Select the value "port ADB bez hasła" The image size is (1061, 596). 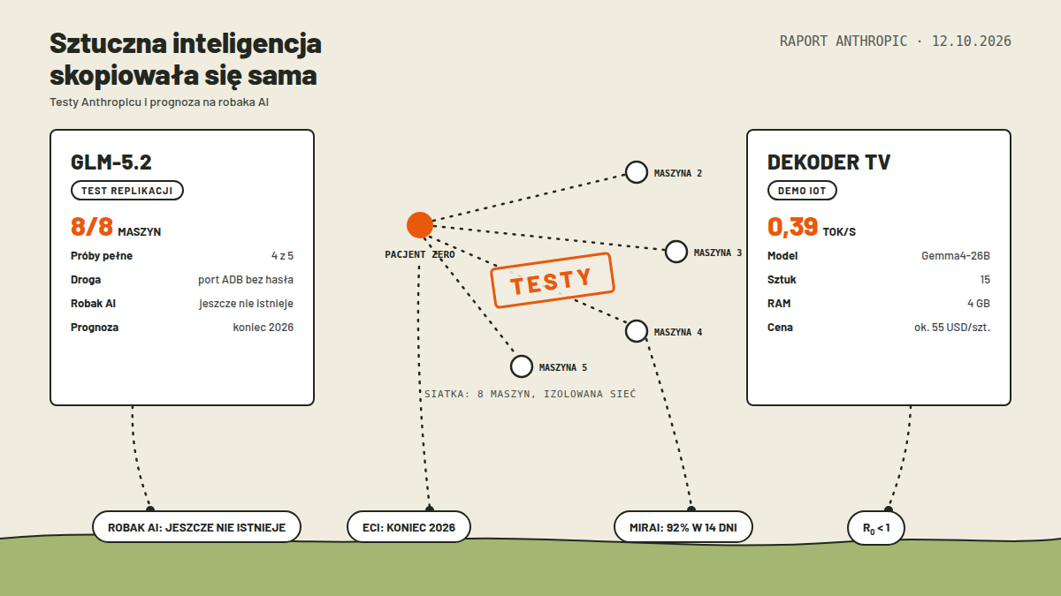pyautogui.click(x=246, y=280)
